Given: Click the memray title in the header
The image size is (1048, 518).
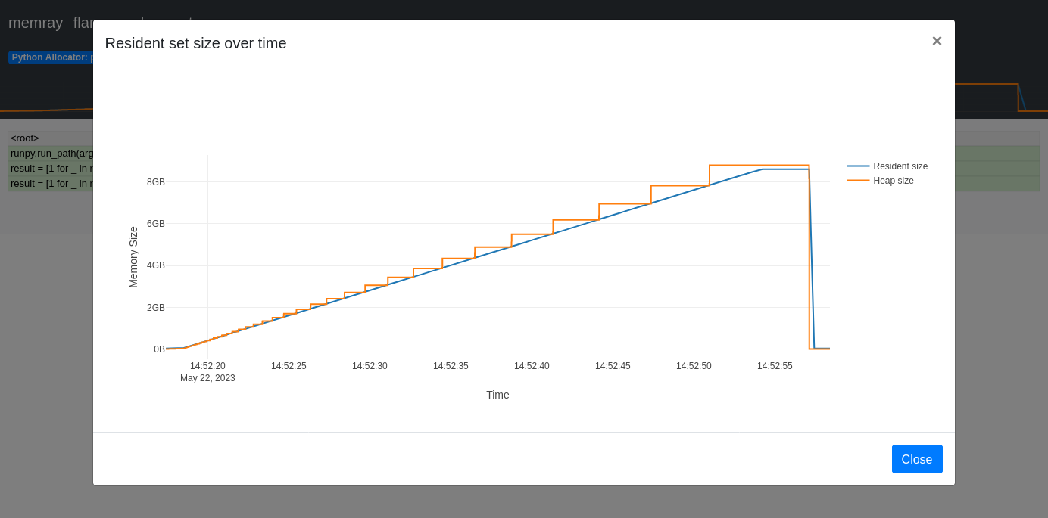Looking at the screenshot, I should [36, 23].
